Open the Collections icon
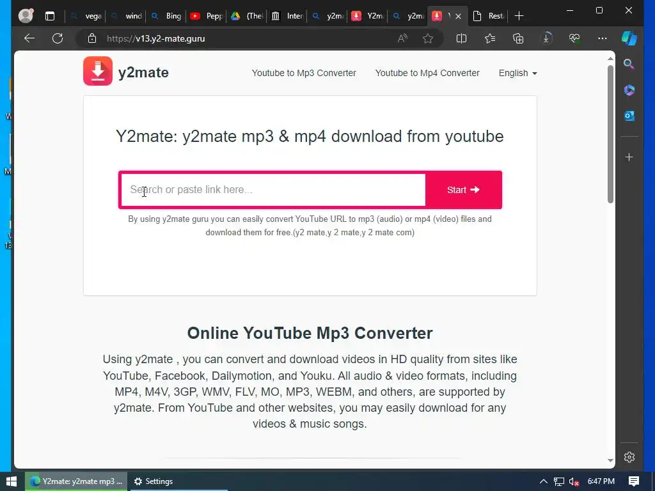Viewport: 655px width, 491px height. pos(518,38)
